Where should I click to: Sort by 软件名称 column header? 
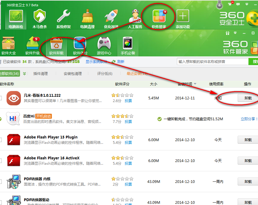click(x=7, y=84)
